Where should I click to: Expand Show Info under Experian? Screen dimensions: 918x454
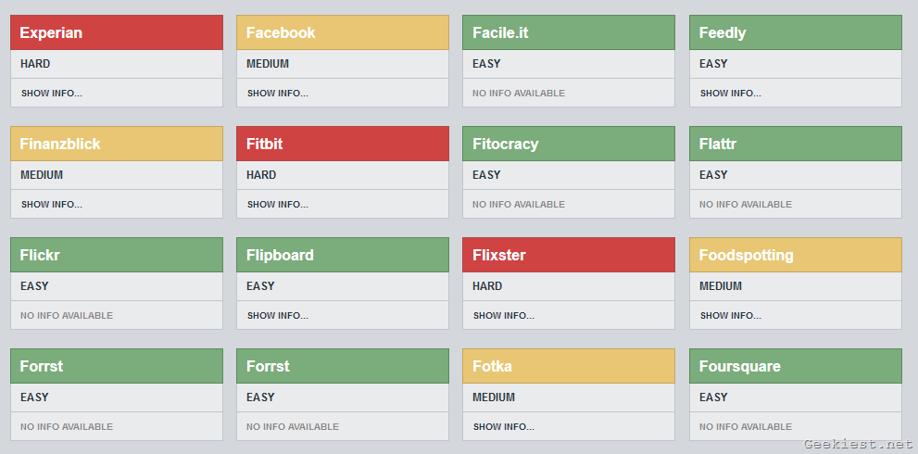point(52,93)
